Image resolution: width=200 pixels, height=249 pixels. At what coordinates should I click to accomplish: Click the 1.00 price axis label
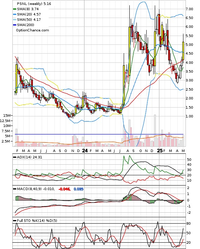coord(189,116)
